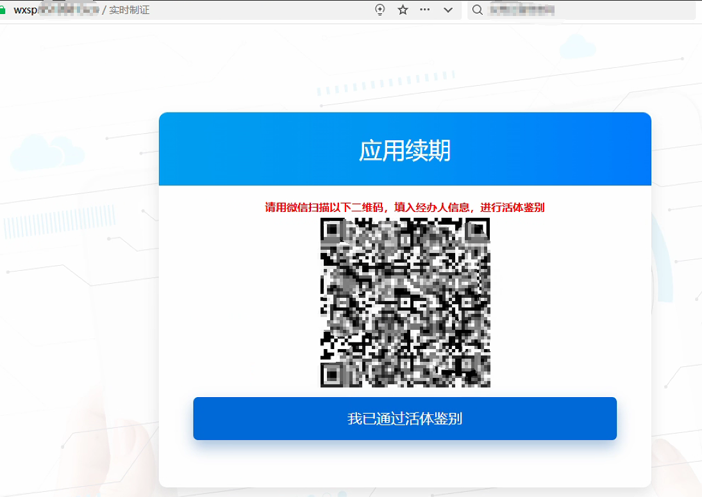This screenshot has height=497, width=702.
Task: Click the red WeChat scan instruction text
Action: 405,208
